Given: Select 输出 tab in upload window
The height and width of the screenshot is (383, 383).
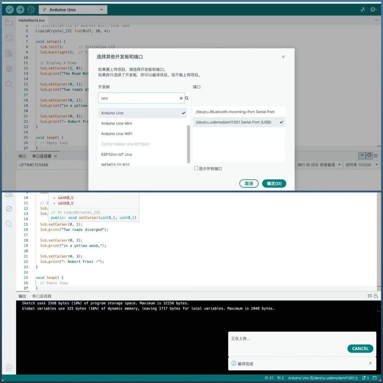Looking at the screenshot, I should [22, 296].
